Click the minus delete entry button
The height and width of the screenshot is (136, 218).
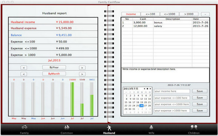point(205,14)
